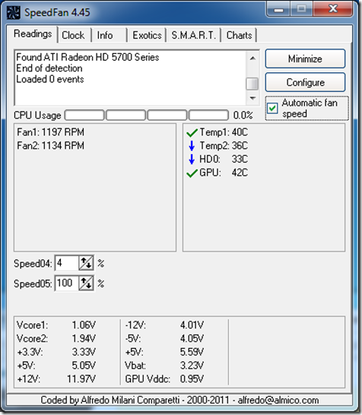Click the -5V 4.05V value
362x415 pixels.
(x=192, y=338)
